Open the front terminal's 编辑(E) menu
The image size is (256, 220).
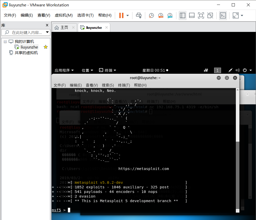pos(76,85)
